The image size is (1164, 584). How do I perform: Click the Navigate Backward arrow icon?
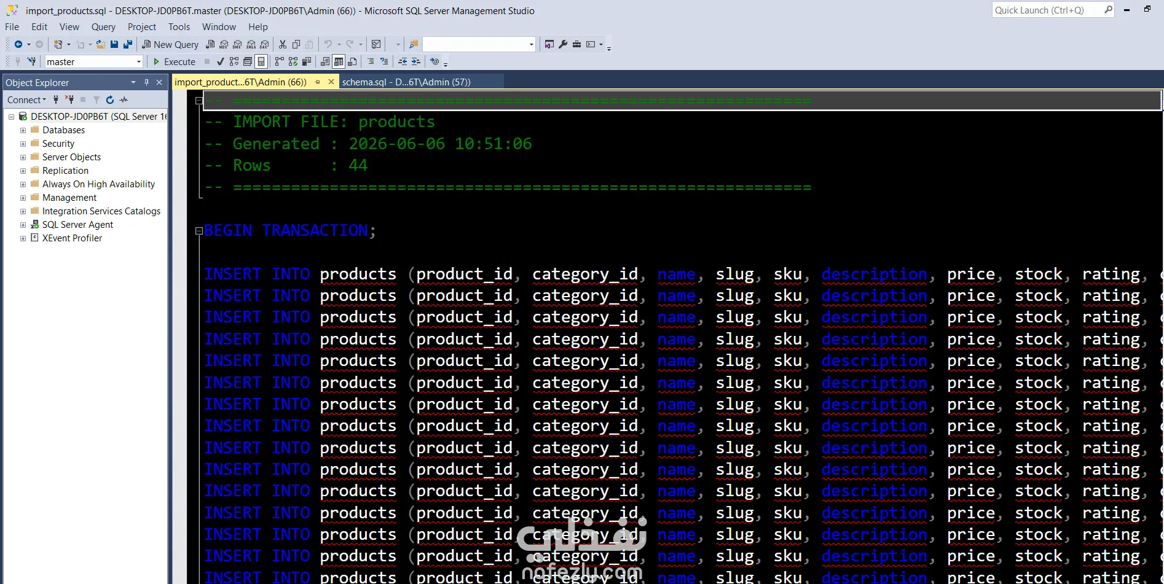(x=18, y=44)
